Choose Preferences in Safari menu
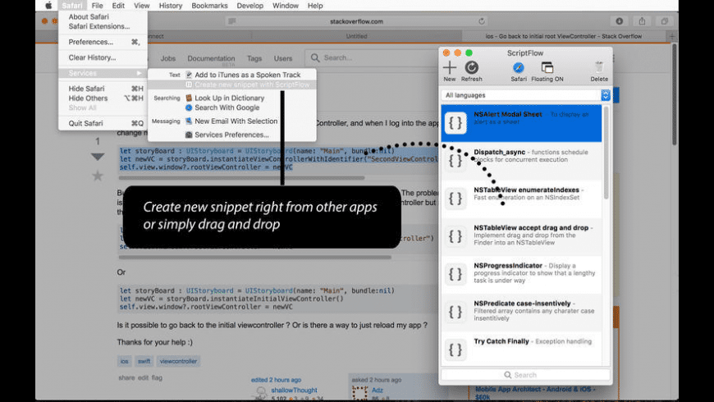Image resolution: width=714 pixels, height=402 pixels. pyautogui.click(x=103, y=42)
